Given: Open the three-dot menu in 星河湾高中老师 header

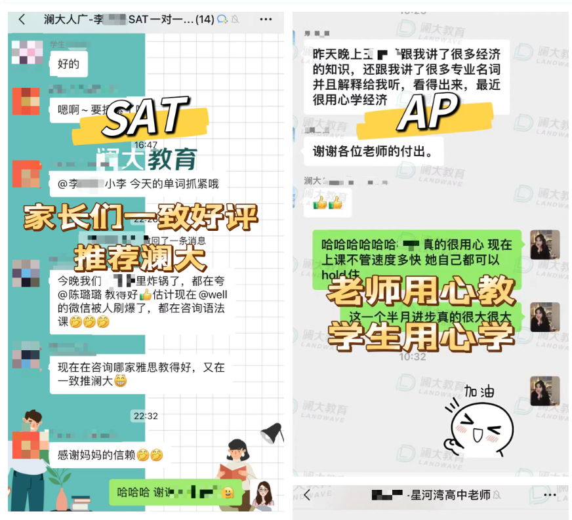Looking at the screenshot, I should pos(550,495).
